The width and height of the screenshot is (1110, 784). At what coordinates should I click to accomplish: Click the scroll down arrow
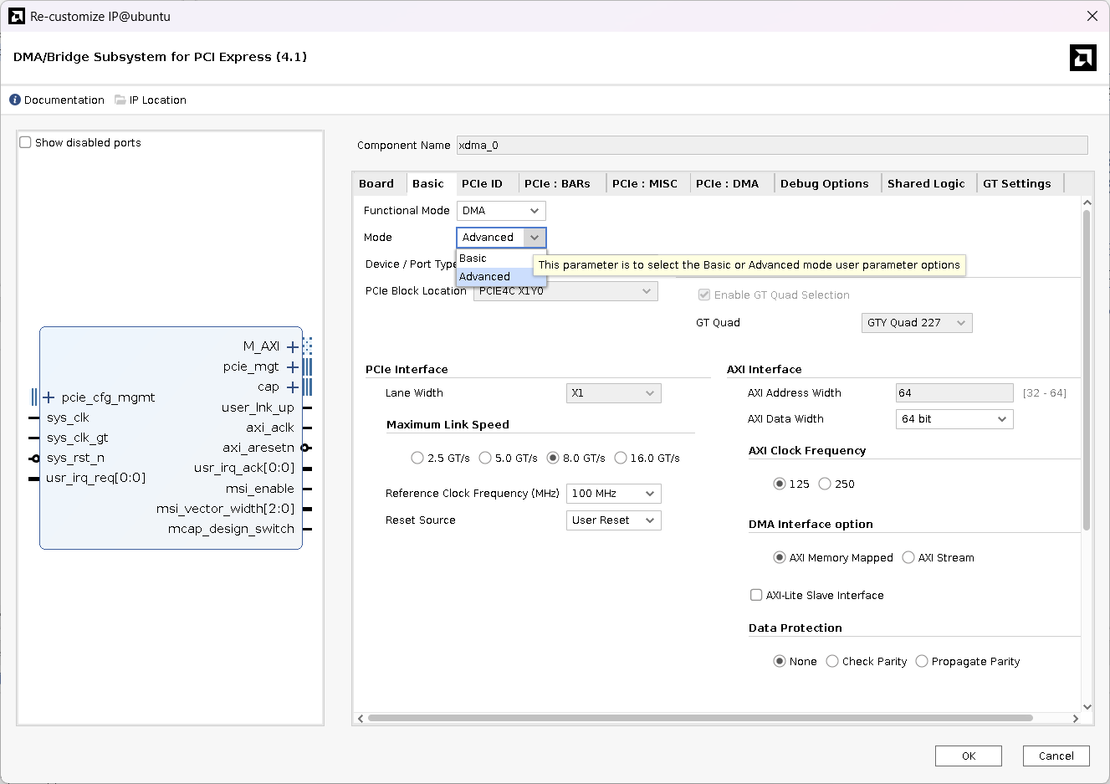[1087, 707]
